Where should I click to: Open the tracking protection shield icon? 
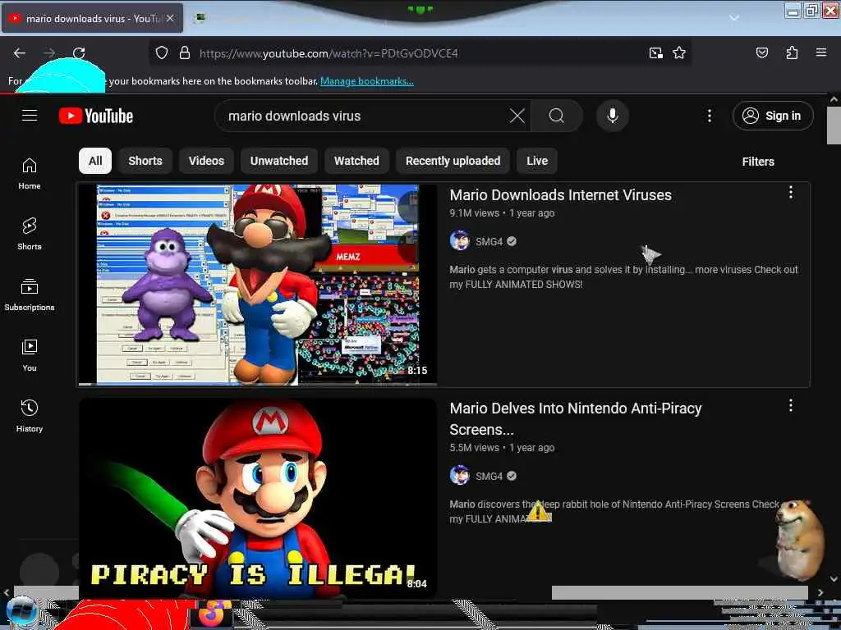(x=162, y=52)
